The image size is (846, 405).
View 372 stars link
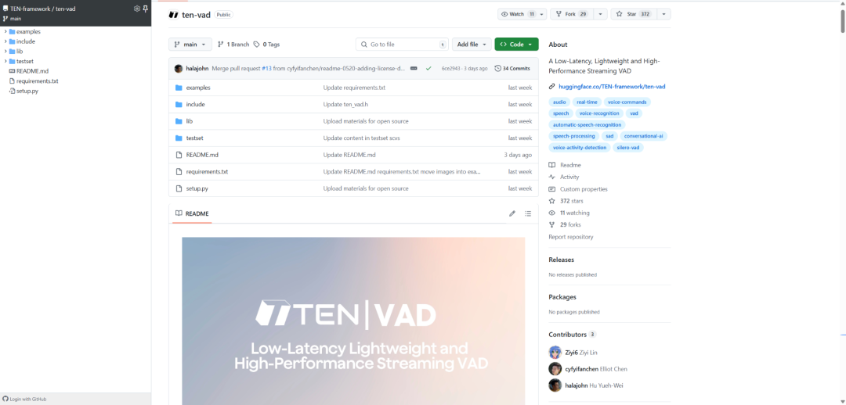point(571,201)
